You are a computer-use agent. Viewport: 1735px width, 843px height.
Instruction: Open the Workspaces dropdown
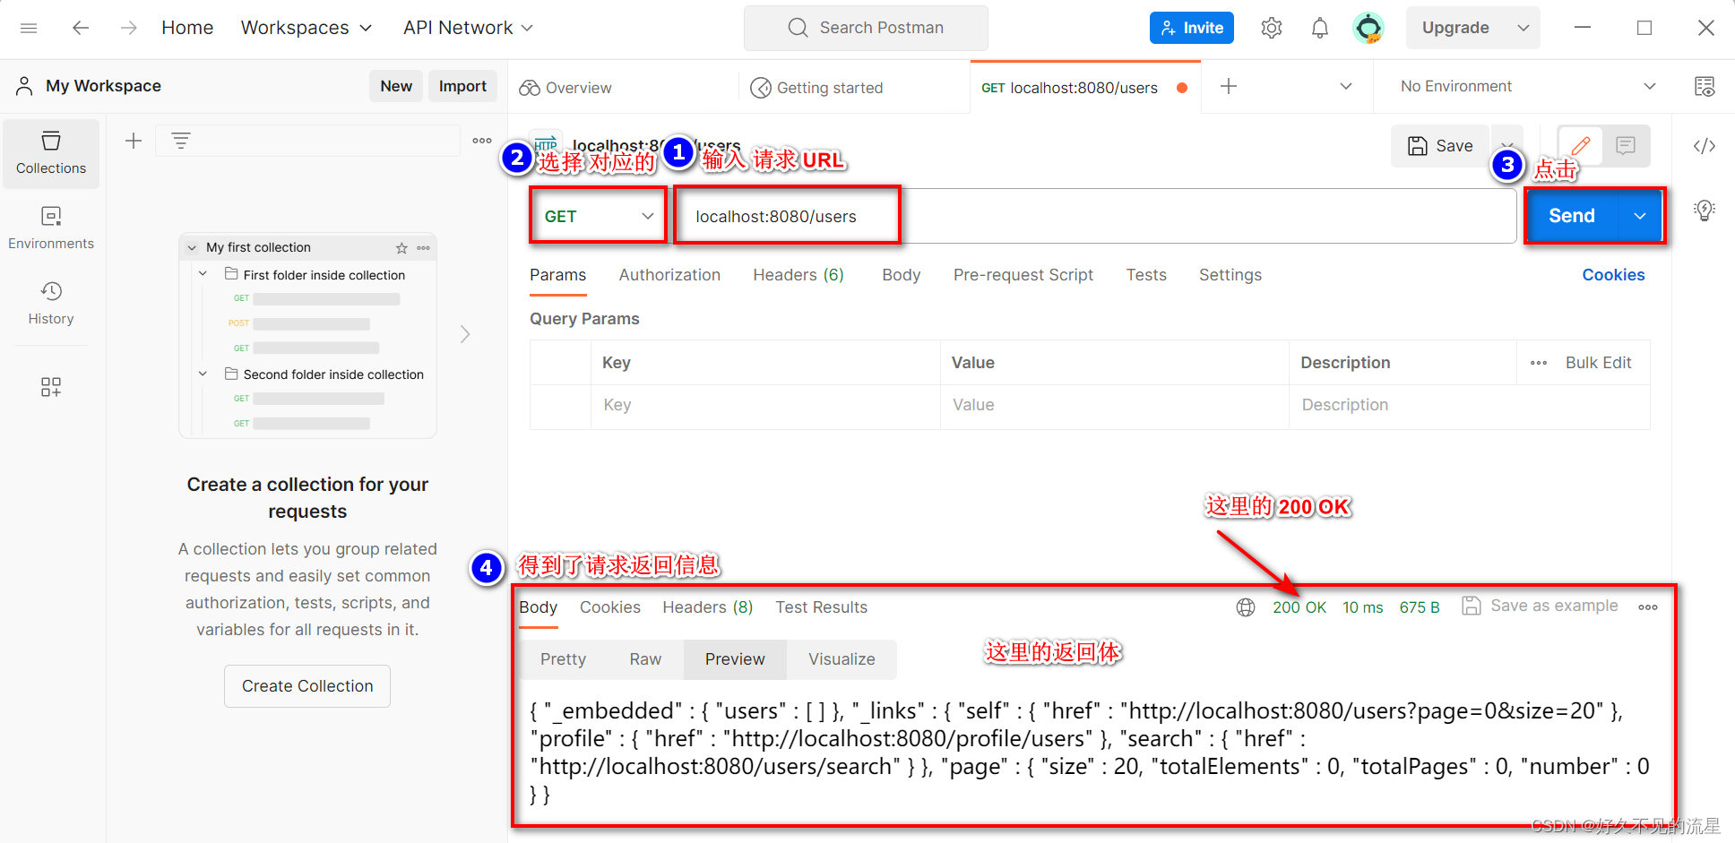(306, 28)
